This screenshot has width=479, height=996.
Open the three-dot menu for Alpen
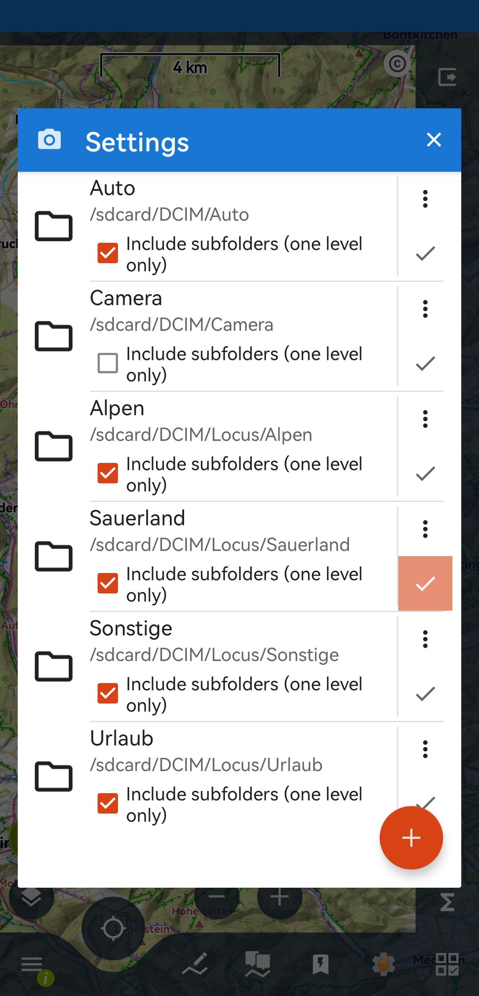click(425, 419)
